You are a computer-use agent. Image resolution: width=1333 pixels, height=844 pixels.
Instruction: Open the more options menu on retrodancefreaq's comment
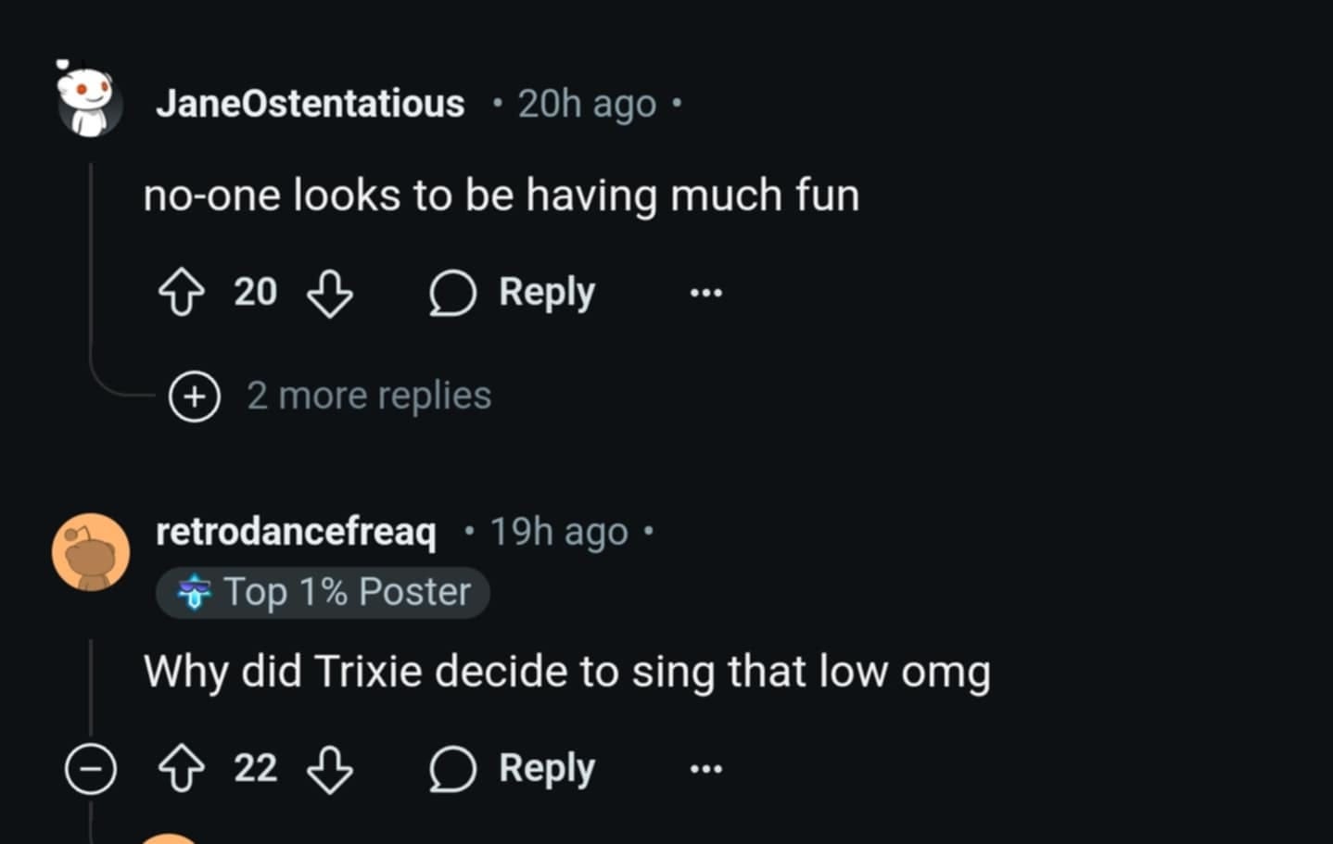click(x=705, y=769)
